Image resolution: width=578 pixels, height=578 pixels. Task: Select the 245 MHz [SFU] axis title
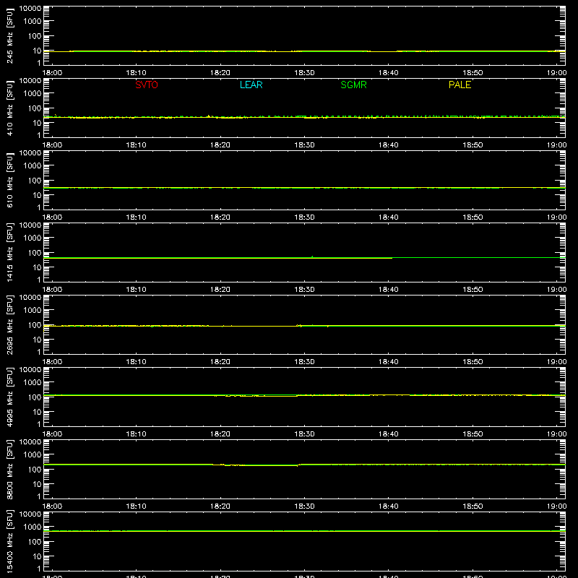pyautogui.click(x=10, y=35)
